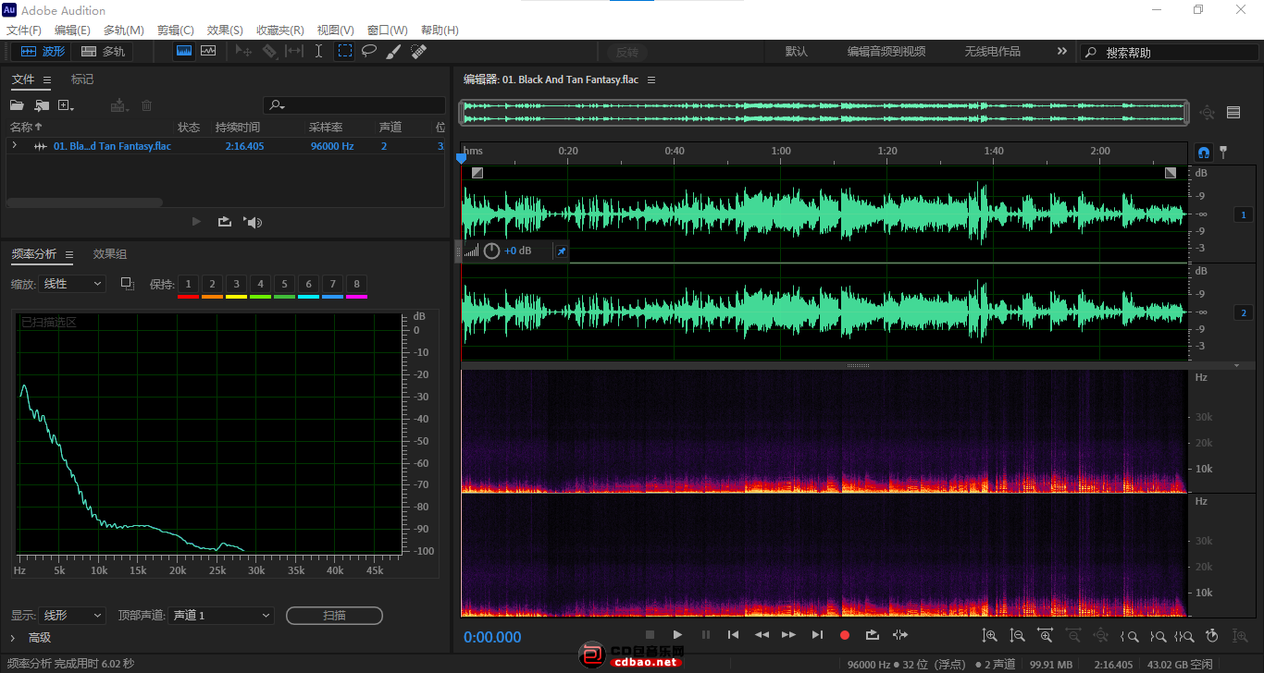Select the 编辑音频到视频 workspace
This screenshot has width=1264, height=673.
tap(886, 52)
